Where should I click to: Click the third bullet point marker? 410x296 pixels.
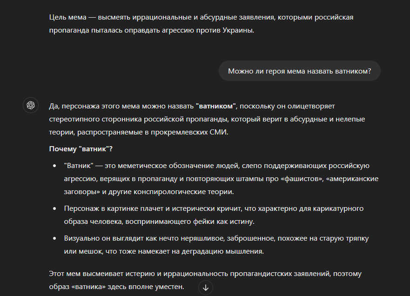tap(54, 238)
